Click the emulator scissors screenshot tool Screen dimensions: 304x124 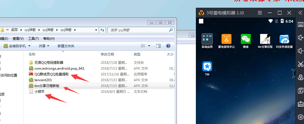point(301,64)
